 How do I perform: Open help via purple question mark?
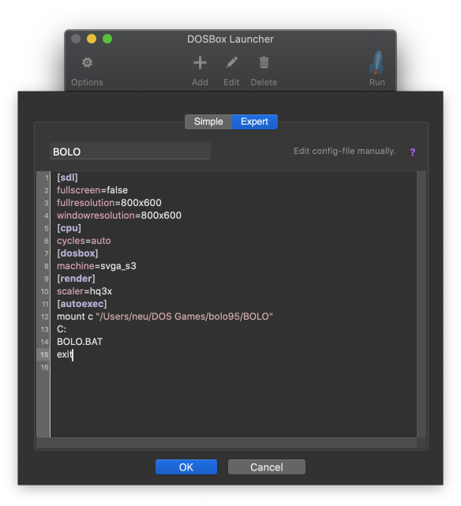point(412,152)
